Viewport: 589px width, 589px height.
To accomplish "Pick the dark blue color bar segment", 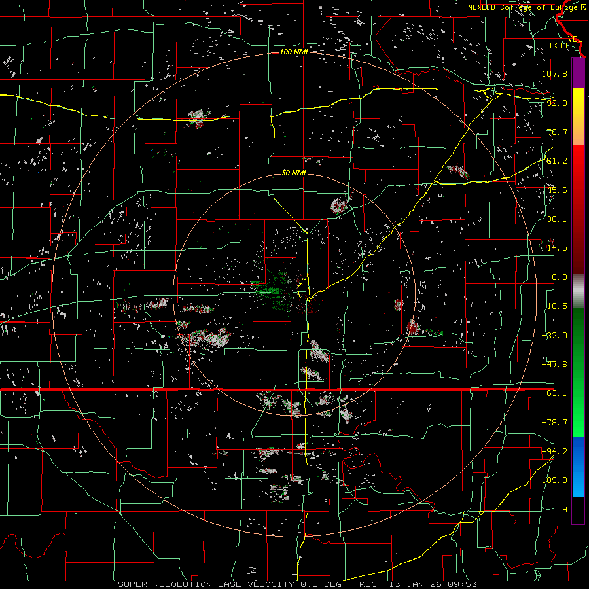I will [578, 451].
